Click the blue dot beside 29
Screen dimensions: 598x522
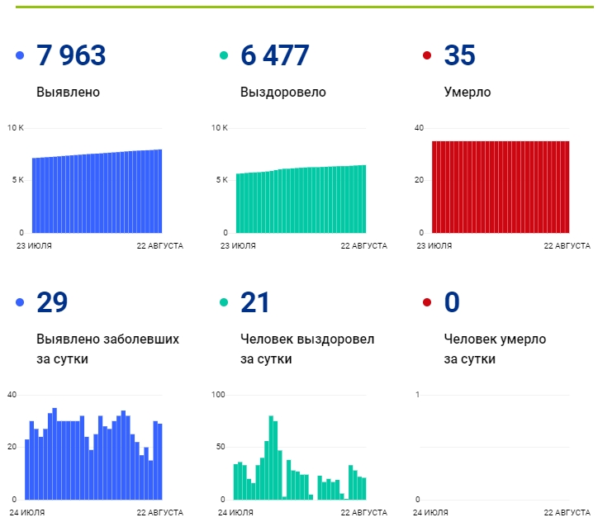point(20,302)
